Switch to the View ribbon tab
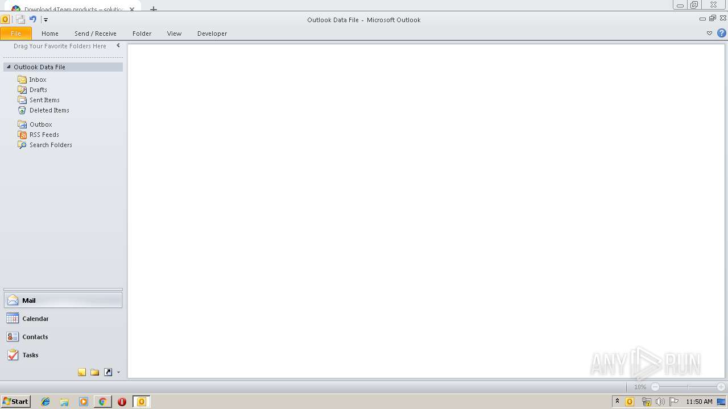The width and height of the screenshot is (728, 409). [x=174, y=34]
